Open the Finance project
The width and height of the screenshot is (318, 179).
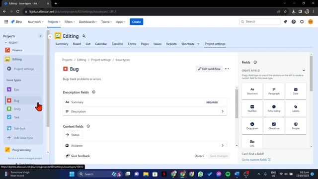(23, 50)
